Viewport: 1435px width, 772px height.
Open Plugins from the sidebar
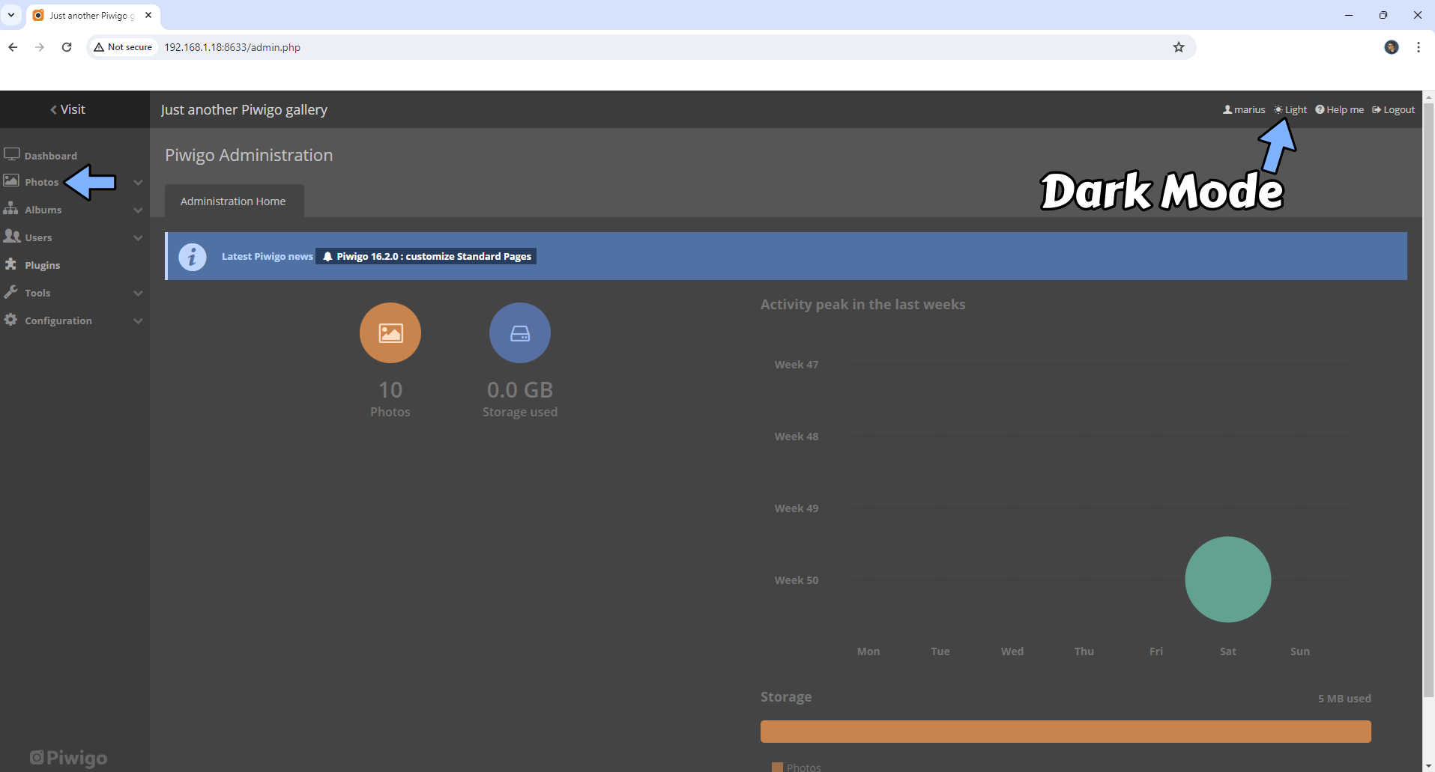point(42,265)
